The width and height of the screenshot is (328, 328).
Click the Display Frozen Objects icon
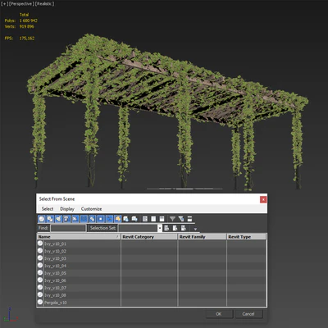[126, 219]
